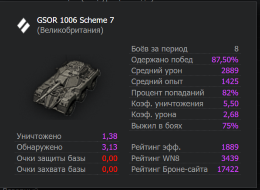Screen dimensions: 260x190
Task: Click the 'Коэф. урона' label
Action: click(154, 114)
